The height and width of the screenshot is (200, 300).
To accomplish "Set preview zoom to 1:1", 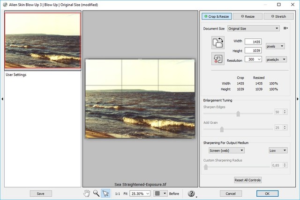I will [118, 193].
